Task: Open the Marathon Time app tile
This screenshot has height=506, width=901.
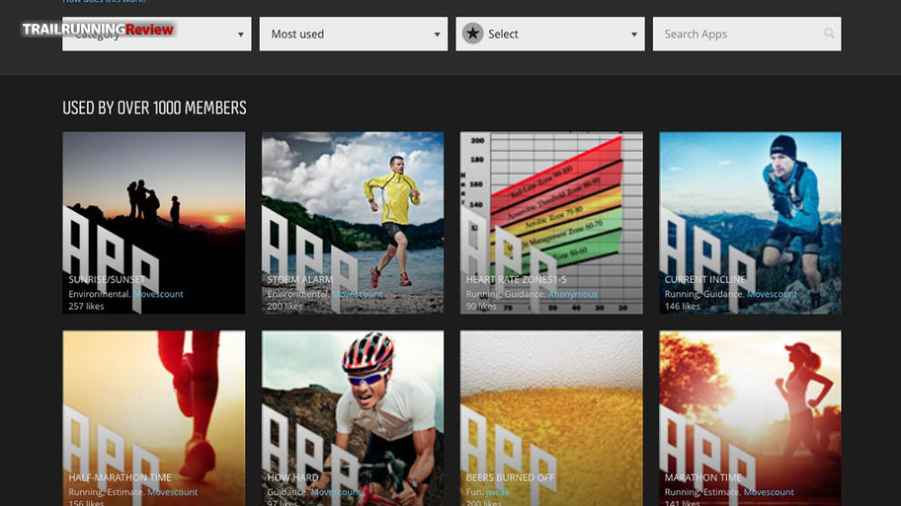Action: coord(751,418)
